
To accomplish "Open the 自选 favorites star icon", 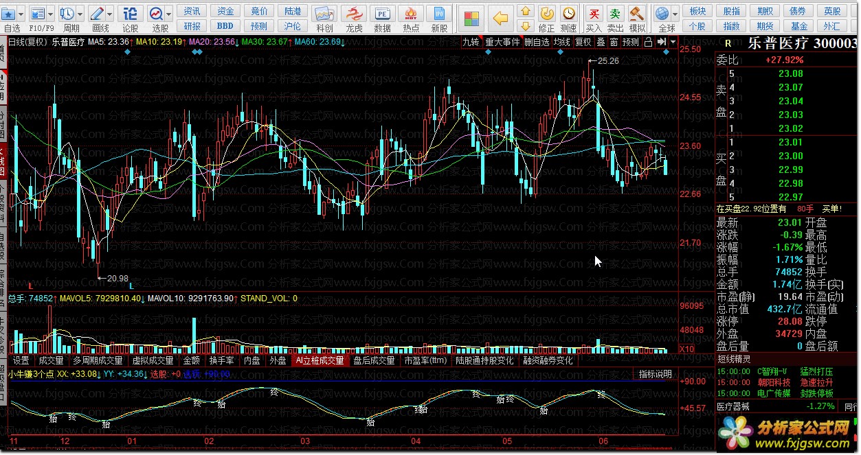I will [x=8, y=14].
